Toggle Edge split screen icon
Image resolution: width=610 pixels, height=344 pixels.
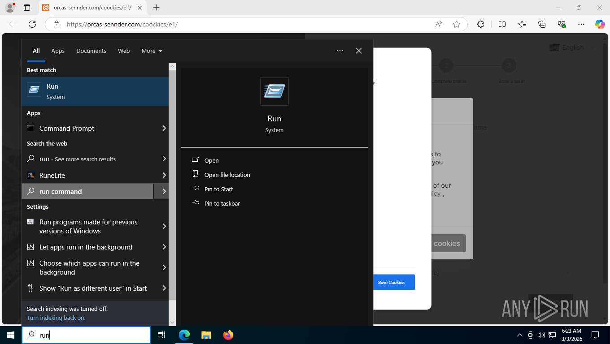(502, 24)
